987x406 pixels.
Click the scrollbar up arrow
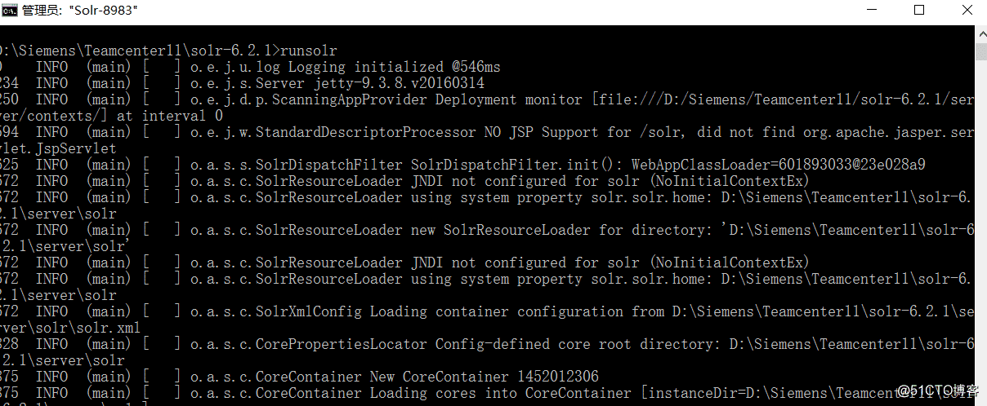[980, 33]
